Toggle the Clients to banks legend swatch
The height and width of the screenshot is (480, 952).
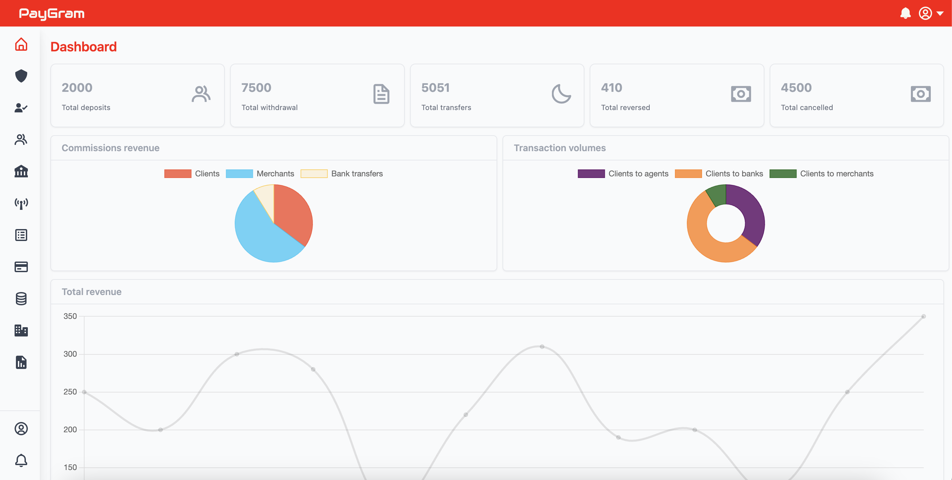click(688, 174)
